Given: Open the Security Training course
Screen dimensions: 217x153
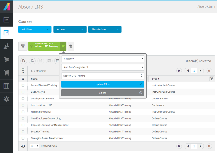Looking at the screenshot, I should (40, 132).
